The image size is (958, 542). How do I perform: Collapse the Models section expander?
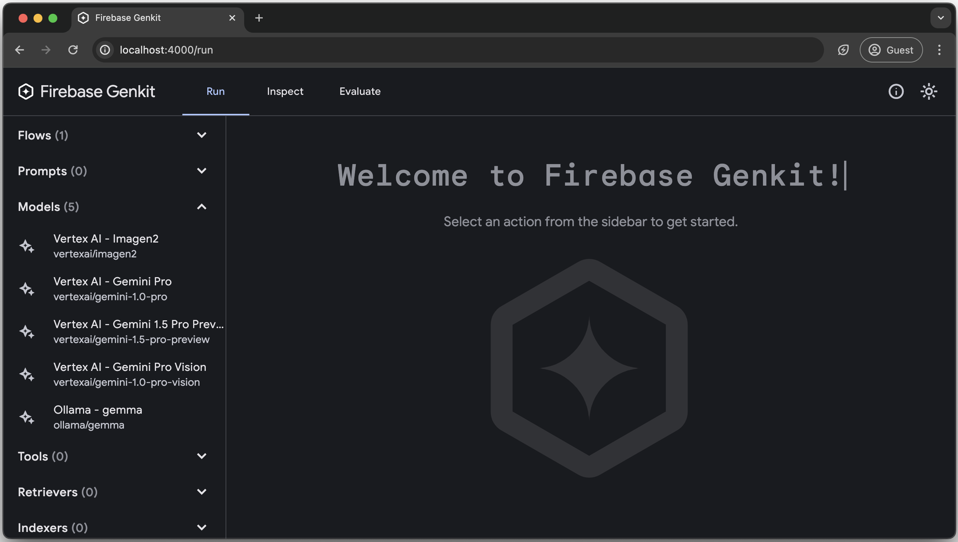(202, 206)
